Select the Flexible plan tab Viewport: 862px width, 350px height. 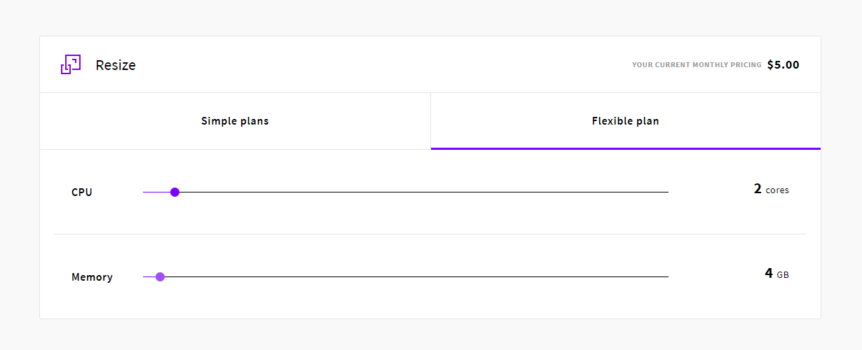pyautogui.click(x=625, y=121)
